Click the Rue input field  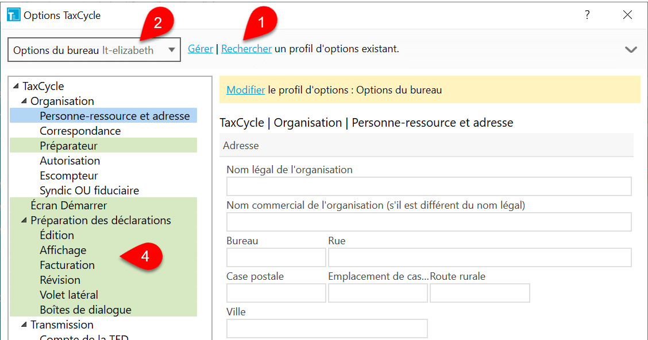click(480, 257)
